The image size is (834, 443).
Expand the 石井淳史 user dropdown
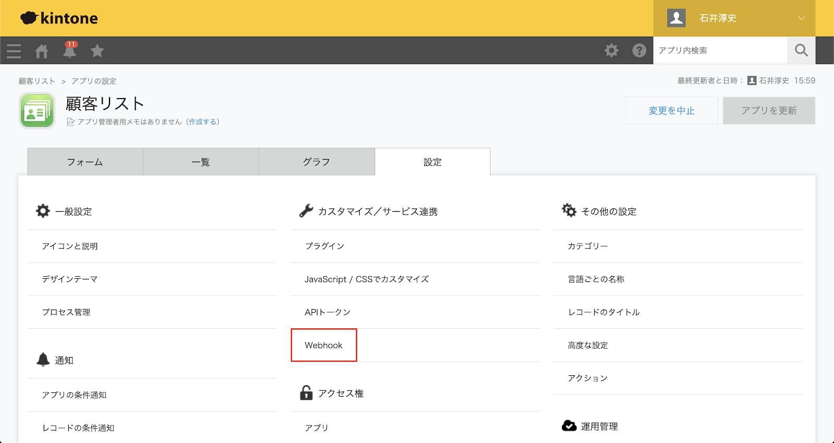pos(801,18)
